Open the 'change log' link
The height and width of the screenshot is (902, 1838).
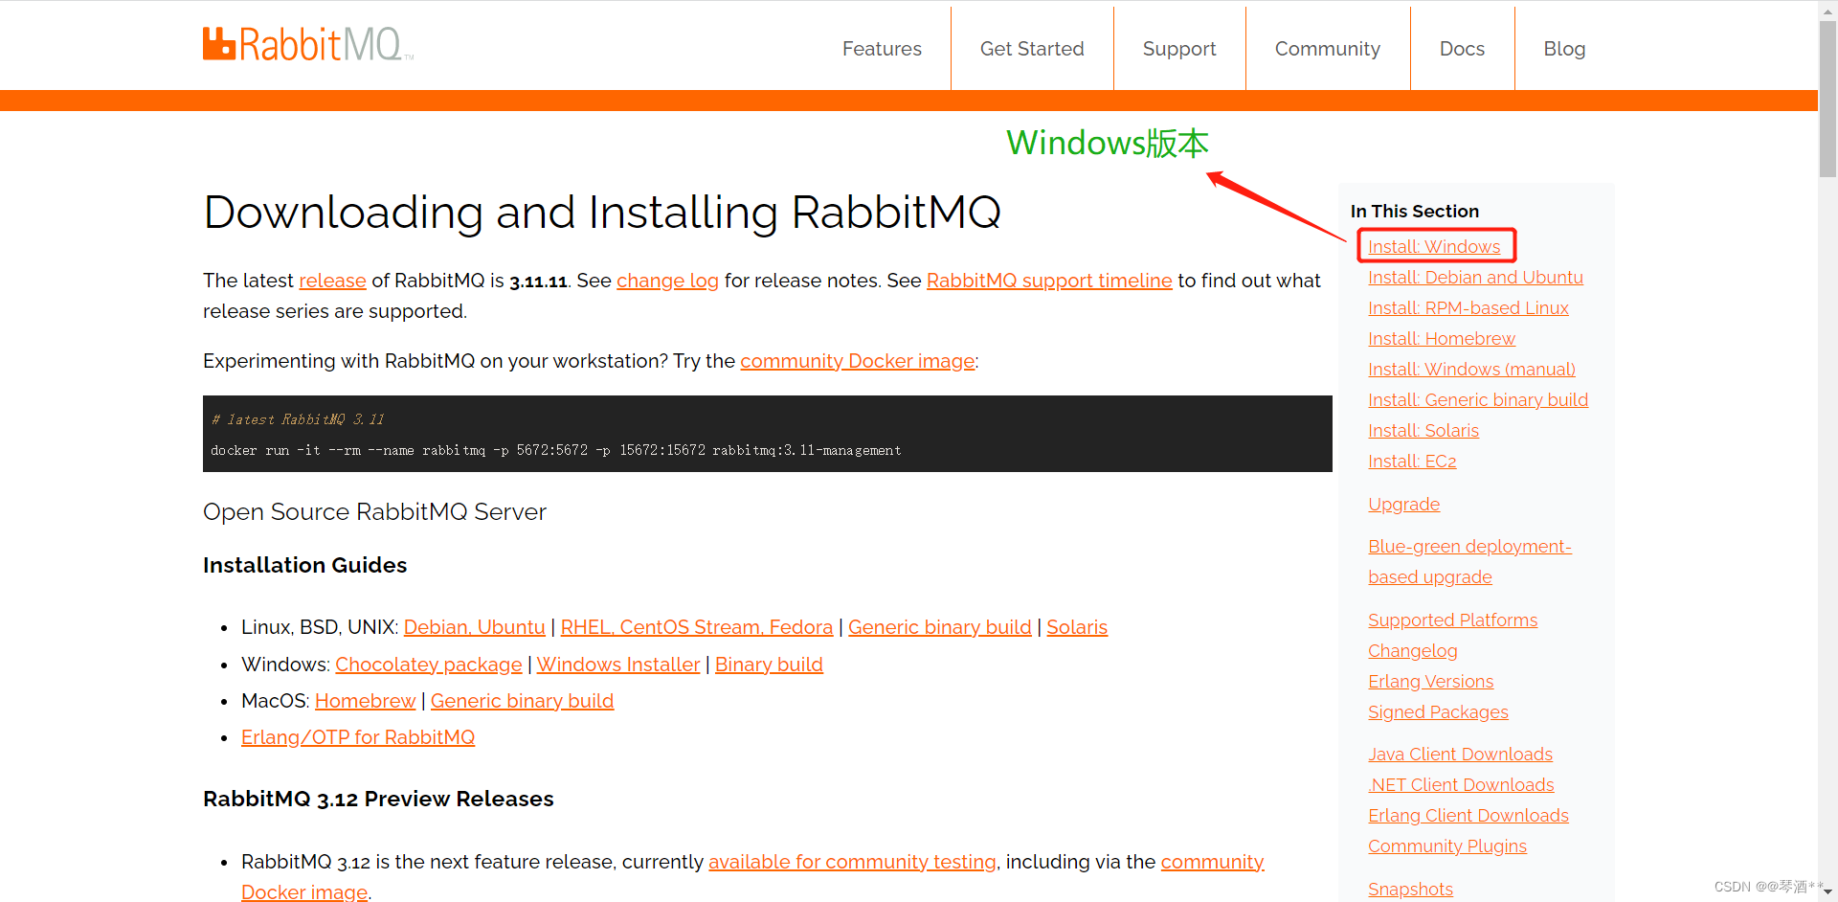point(667,281)
